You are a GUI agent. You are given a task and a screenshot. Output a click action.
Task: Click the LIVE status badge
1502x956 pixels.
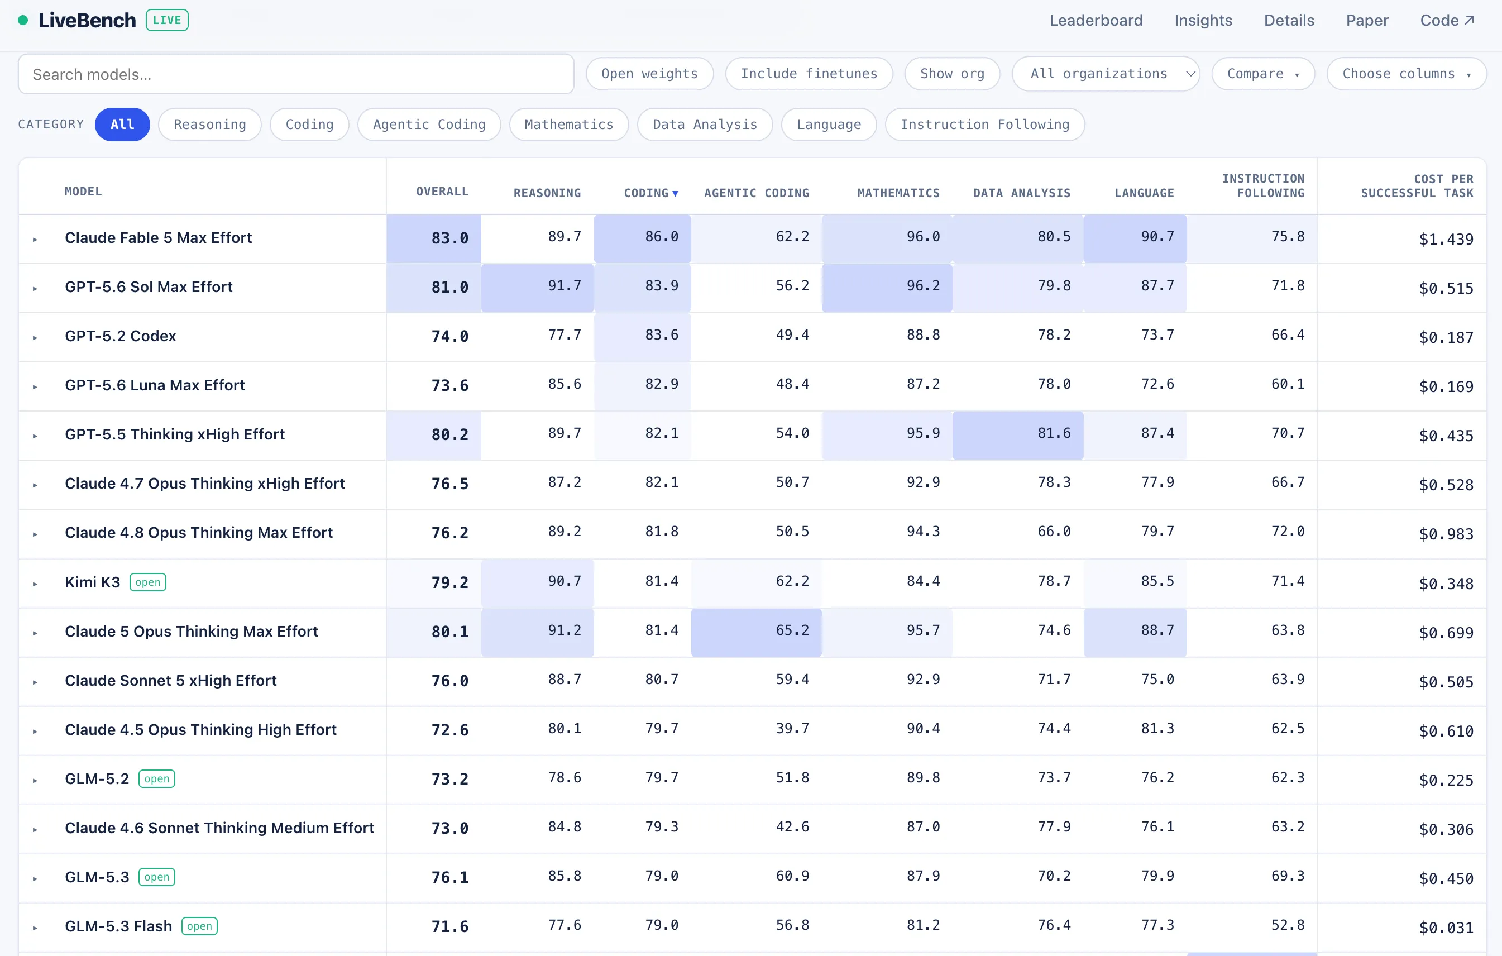click(167, 20)
